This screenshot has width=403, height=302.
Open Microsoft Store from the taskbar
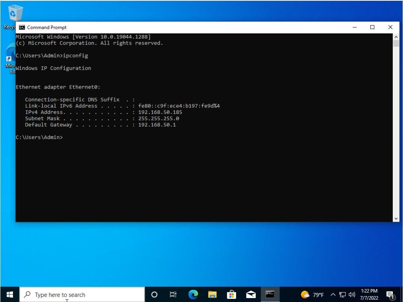[231, 295]
